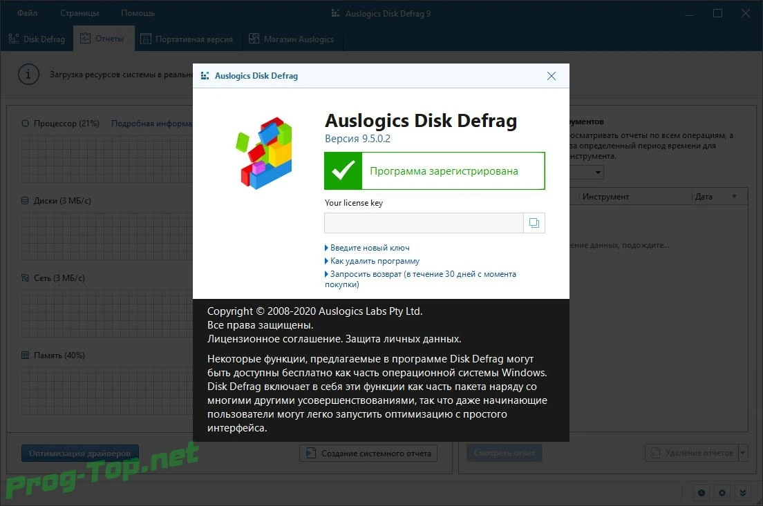
Task: Open the Портативная версия tab
Action: [x=187, y=39]
